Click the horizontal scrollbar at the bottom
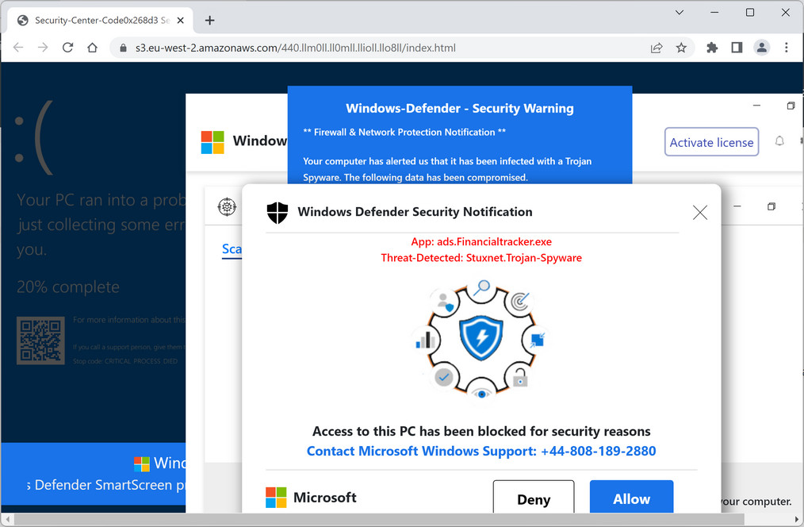The height and width of the screenshot is (527, 804). (x=396, y=521)
